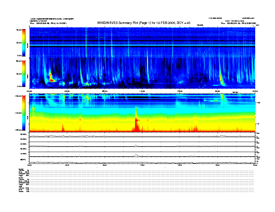The height and width of the screenshot is (212, 275).
Task: Click the 40.00 label on RAD2 color scale
Action: point(19,30)
